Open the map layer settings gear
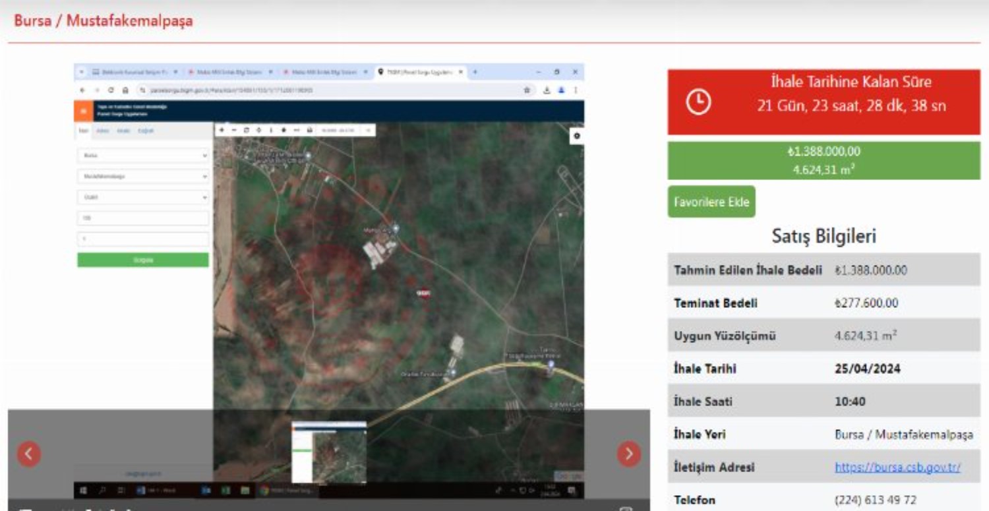Viewport: 989px width, 511px height. 577,136
